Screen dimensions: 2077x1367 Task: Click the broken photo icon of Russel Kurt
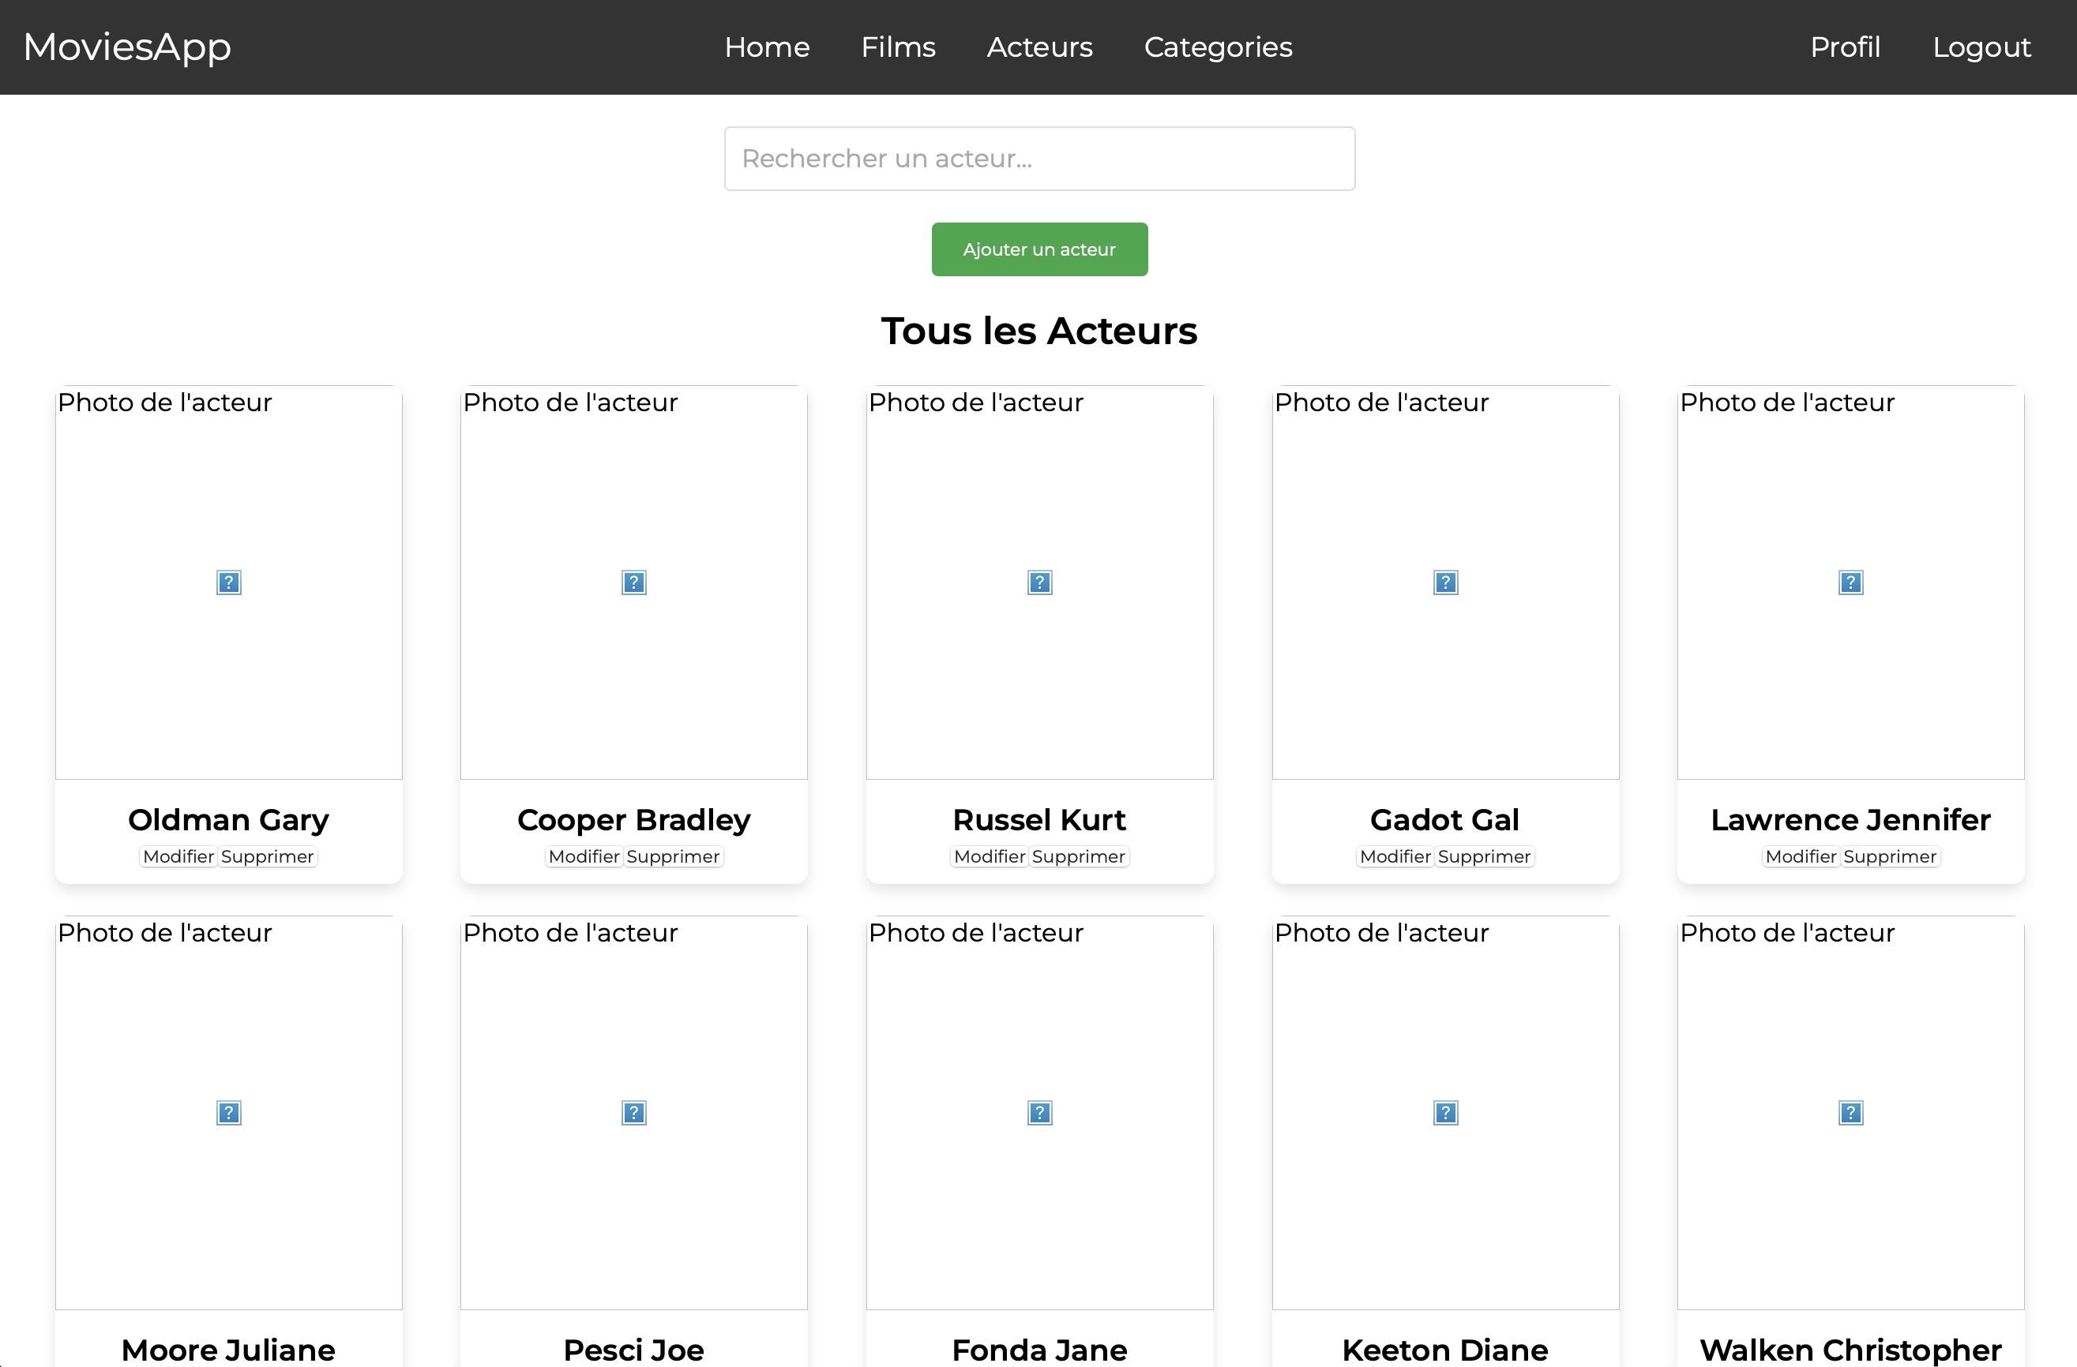point(1039,582)
